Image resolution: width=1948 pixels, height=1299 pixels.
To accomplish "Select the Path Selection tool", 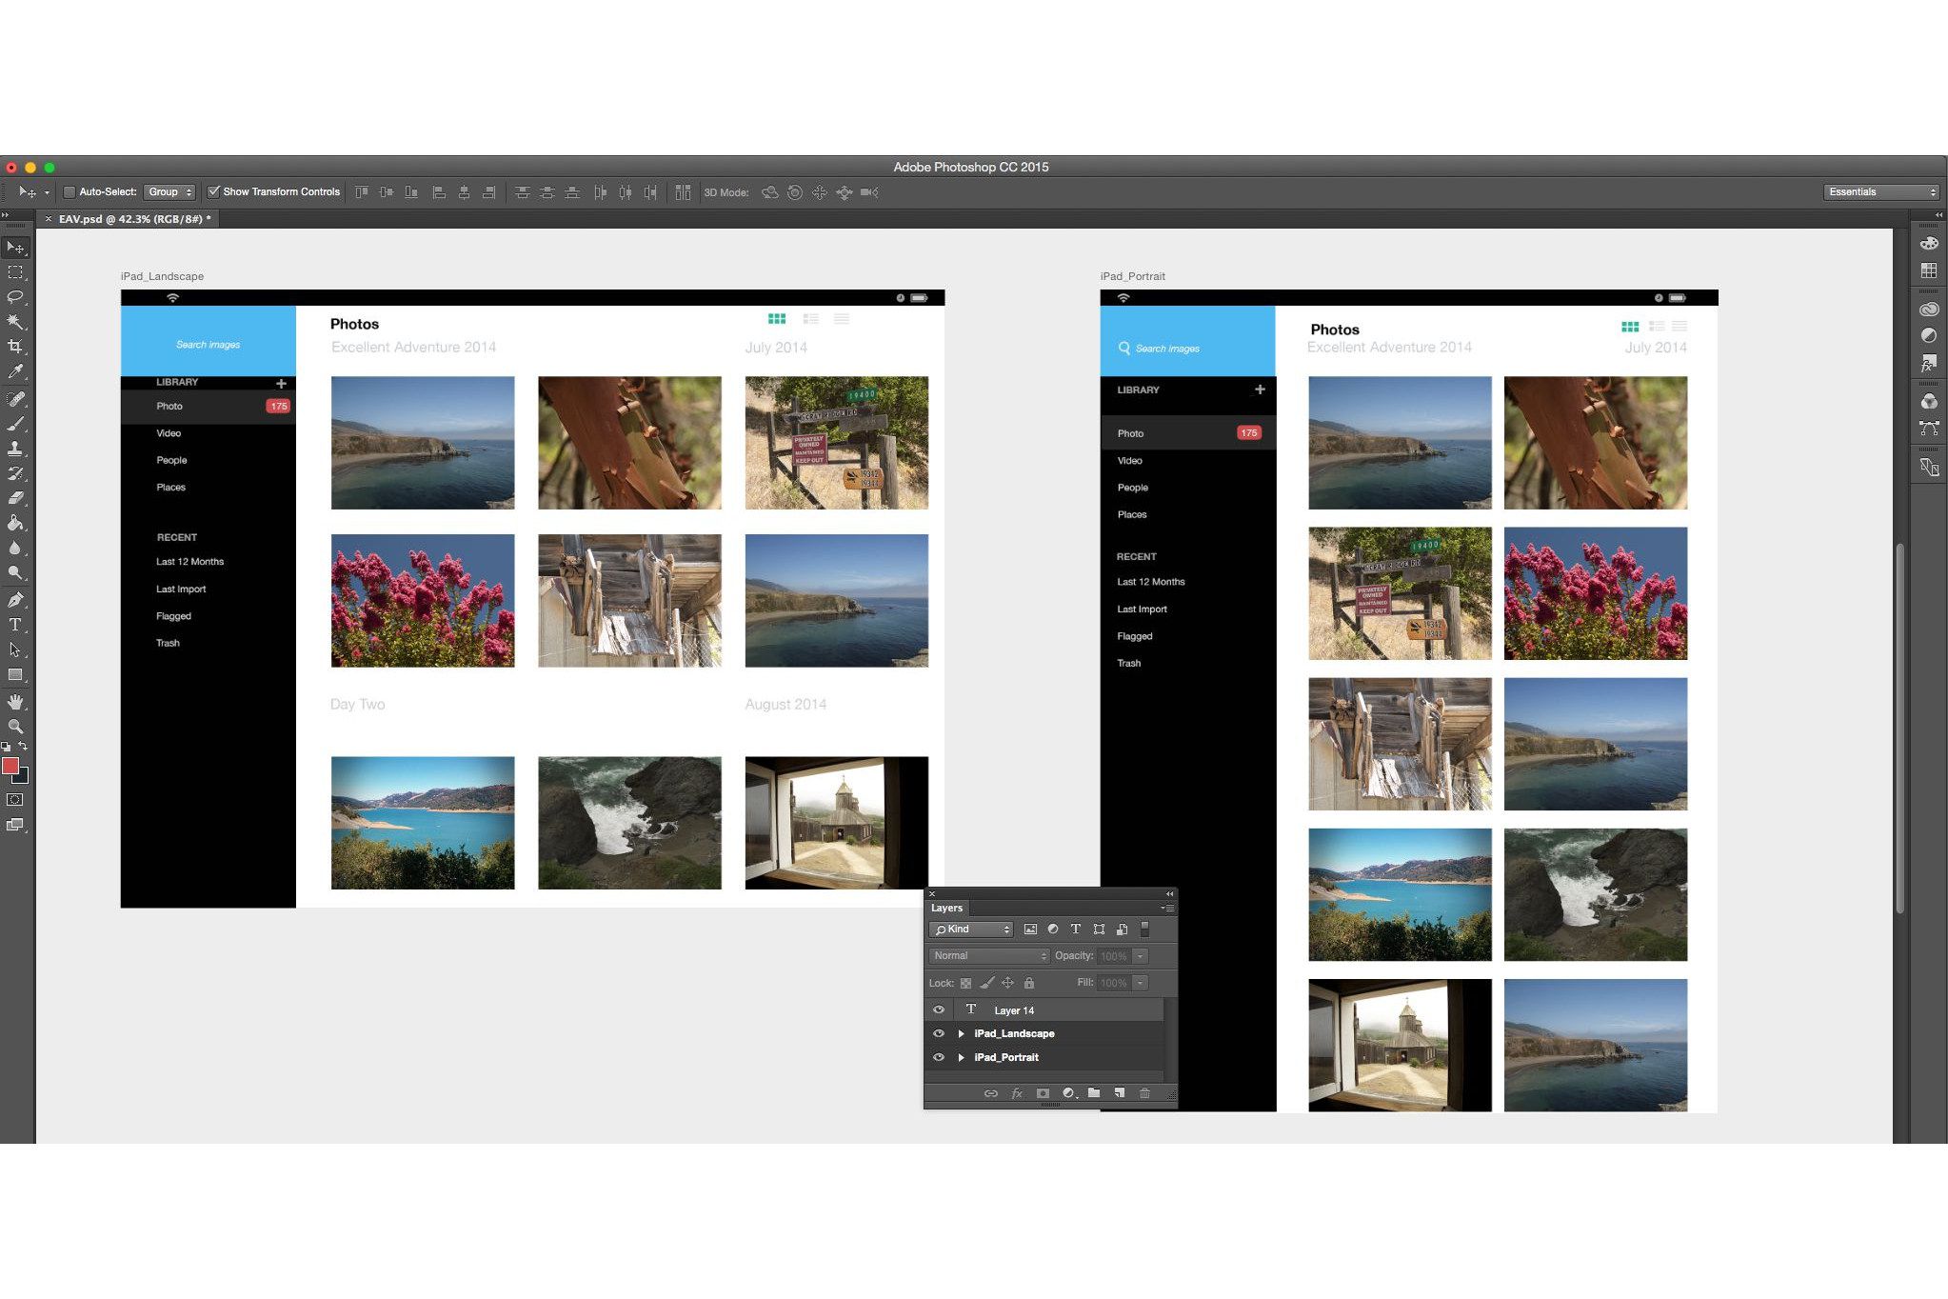I will click(15, 649).
